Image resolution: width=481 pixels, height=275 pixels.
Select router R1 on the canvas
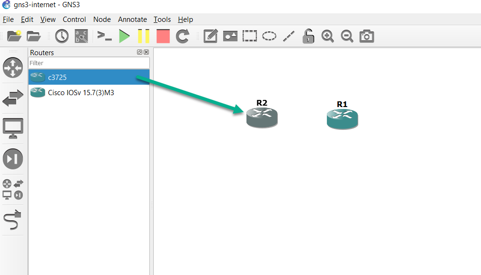tap(343, 119)
